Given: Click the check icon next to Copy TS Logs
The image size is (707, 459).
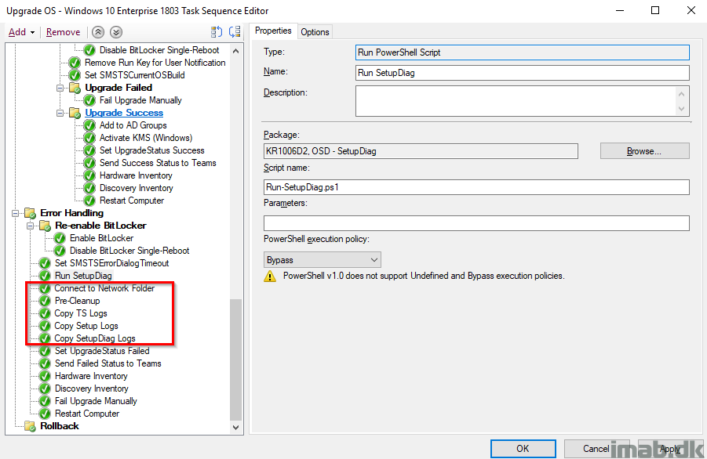Looking at the screenshot, I should 45,313.
